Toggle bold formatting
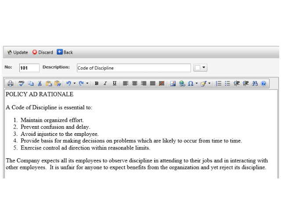Image resolution: width=281 pixels, height=211 pixels. [97, 84]
